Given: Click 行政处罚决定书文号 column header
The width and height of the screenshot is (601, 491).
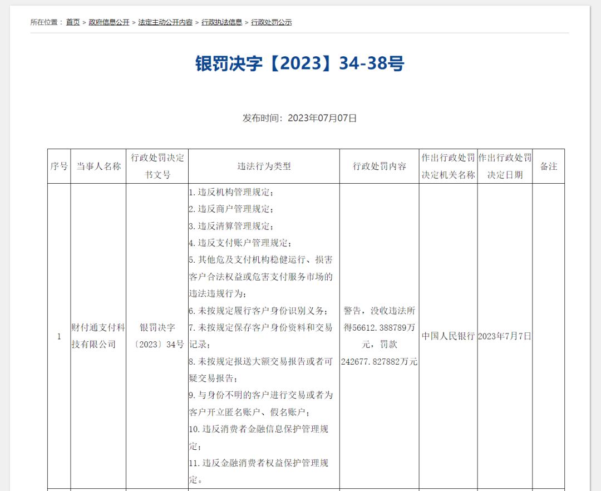Looking at the screenshot, I should click(x=157, y=166).
